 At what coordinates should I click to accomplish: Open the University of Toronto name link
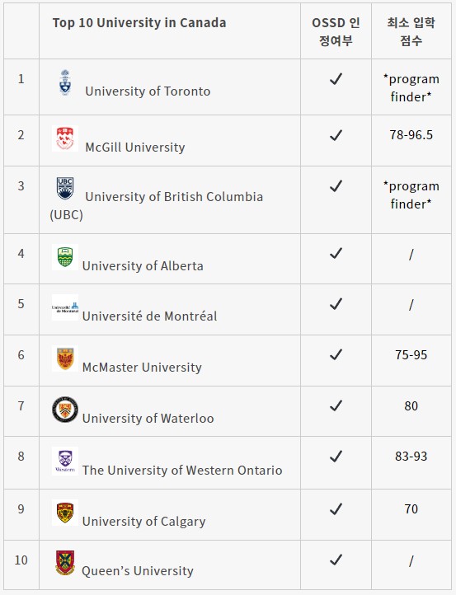(x=148, y=91)
